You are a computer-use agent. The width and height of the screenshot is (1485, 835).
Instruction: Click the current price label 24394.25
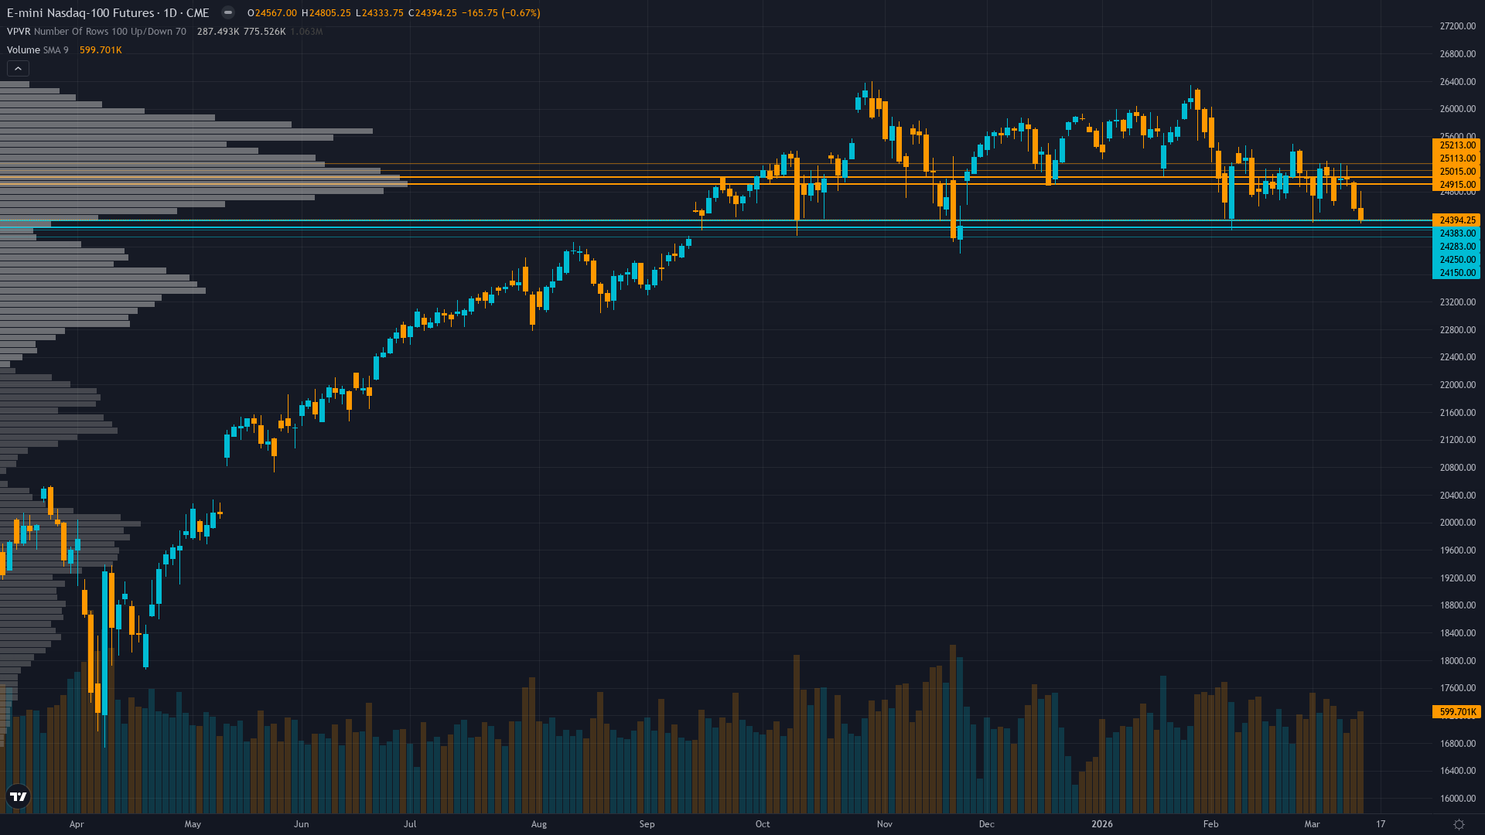point(1457,220)
